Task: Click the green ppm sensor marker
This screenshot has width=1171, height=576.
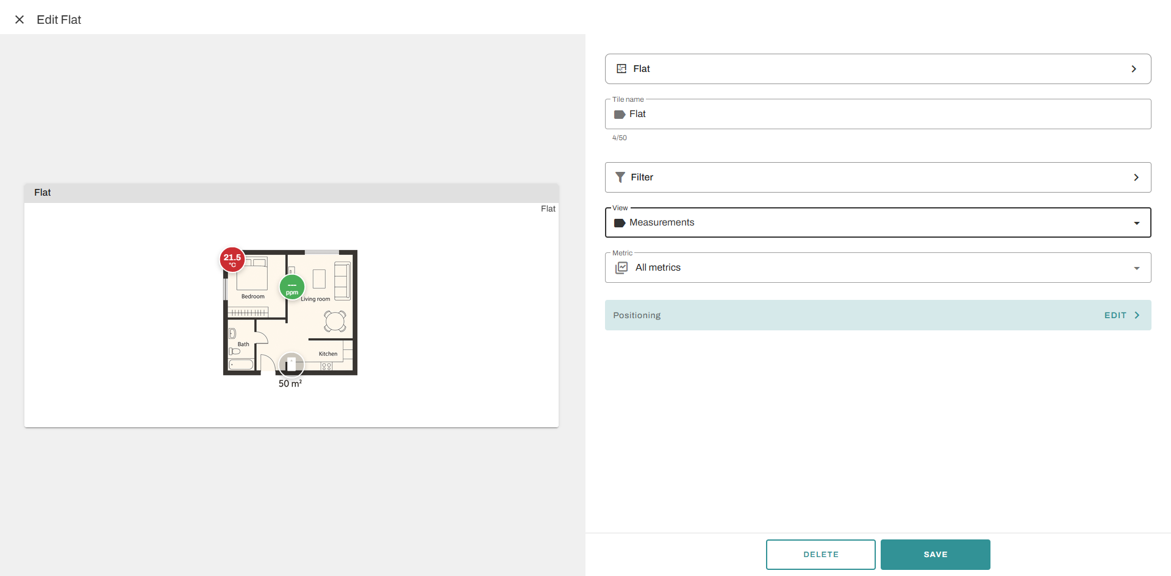Action: [x=292, y=287]
